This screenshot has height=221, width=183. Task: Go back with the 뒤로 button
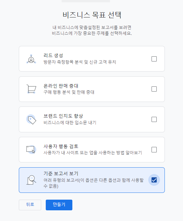click(30, 205)
